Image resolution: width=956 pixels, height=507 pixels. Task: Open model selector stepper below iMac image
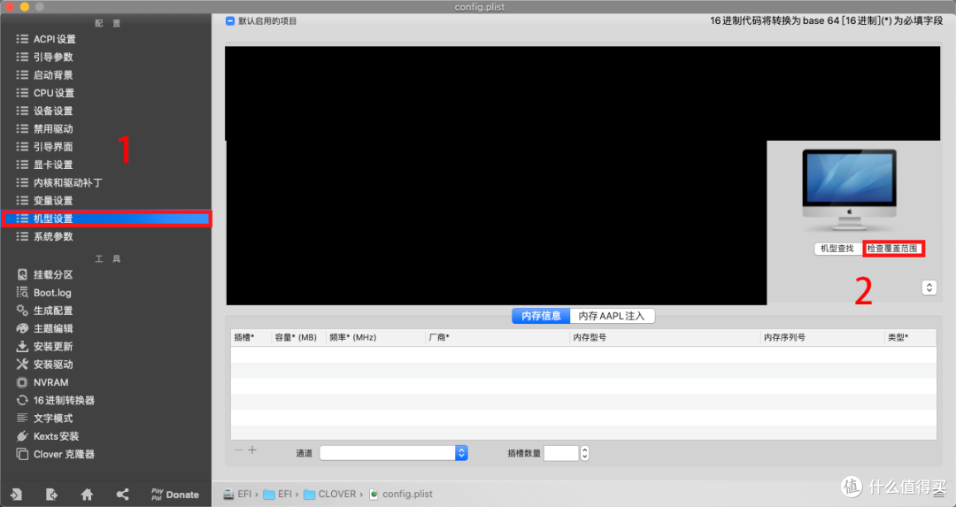pos(929,287)
